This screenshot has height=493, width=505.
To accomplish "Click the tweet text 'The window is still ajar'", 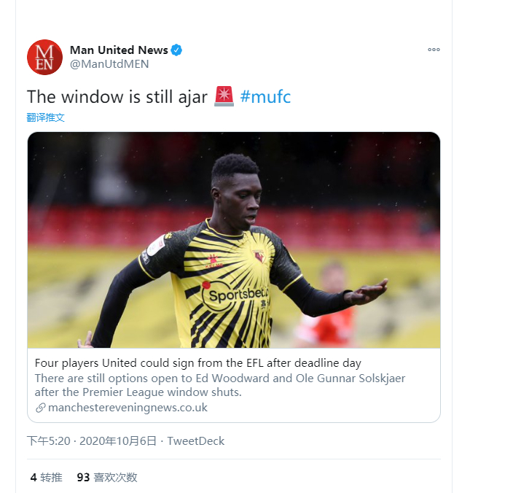I will [117, 97].
